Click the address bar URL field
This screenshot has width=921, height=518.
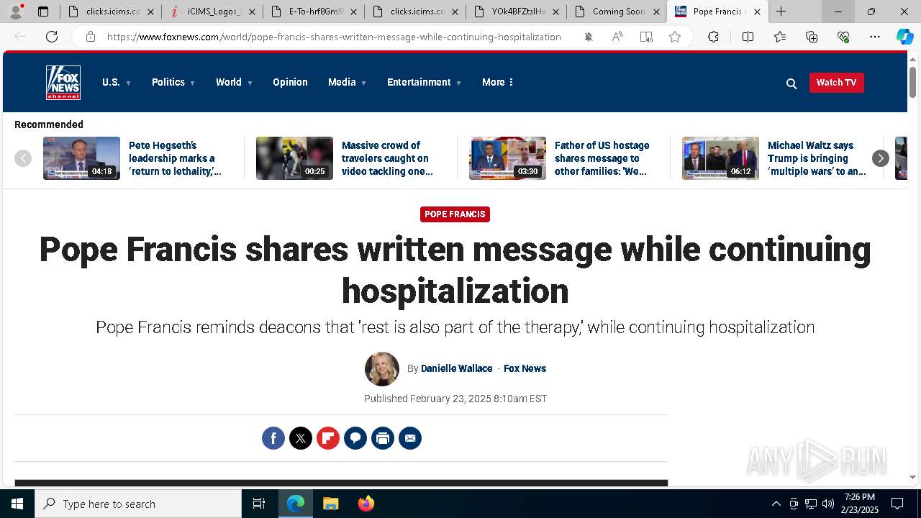pyautogui.click(x=335, y=37)
